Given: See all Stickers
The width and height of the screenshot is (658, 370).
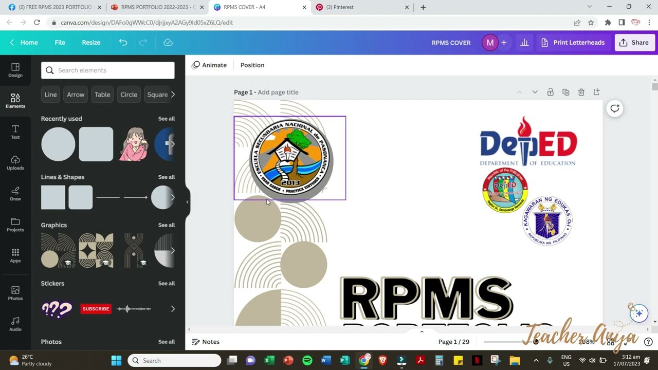Looking at the screenshot, I should click(167, 284).
